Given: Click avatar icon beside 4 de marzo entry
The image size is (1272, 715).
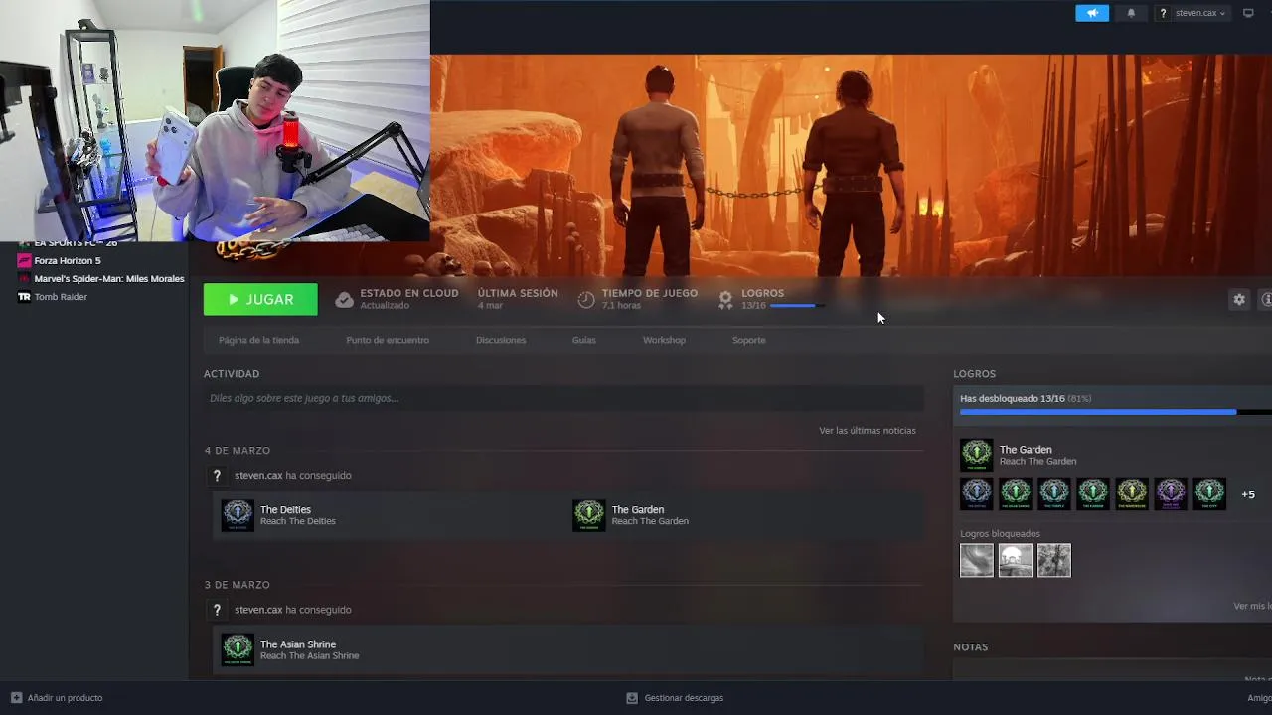Looking at the screenshot, I should 217,476.
